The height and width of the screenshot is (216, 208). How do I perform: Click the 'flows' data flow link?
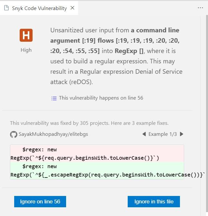[x=106, y=40]
